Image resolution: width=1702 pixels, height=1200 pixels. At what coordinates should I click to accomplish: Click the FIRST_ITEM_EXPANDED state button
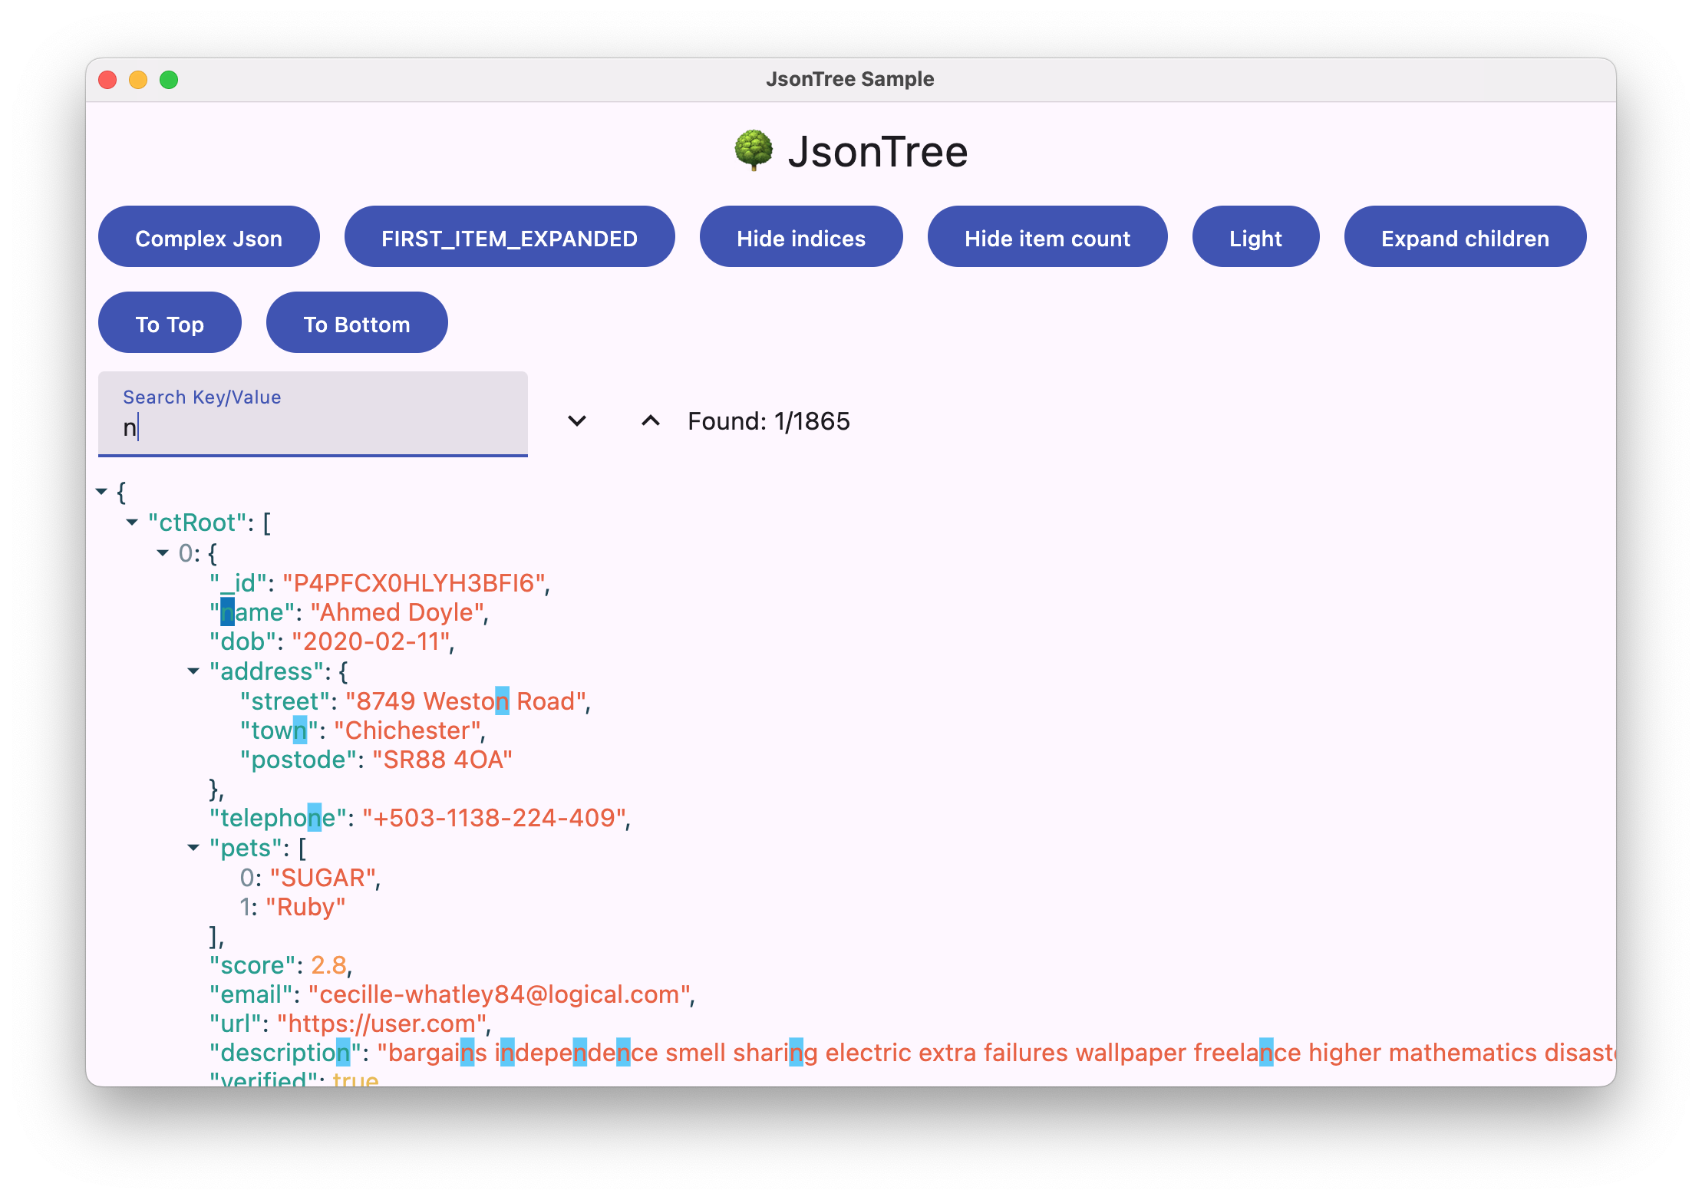(x=509, y=237)
